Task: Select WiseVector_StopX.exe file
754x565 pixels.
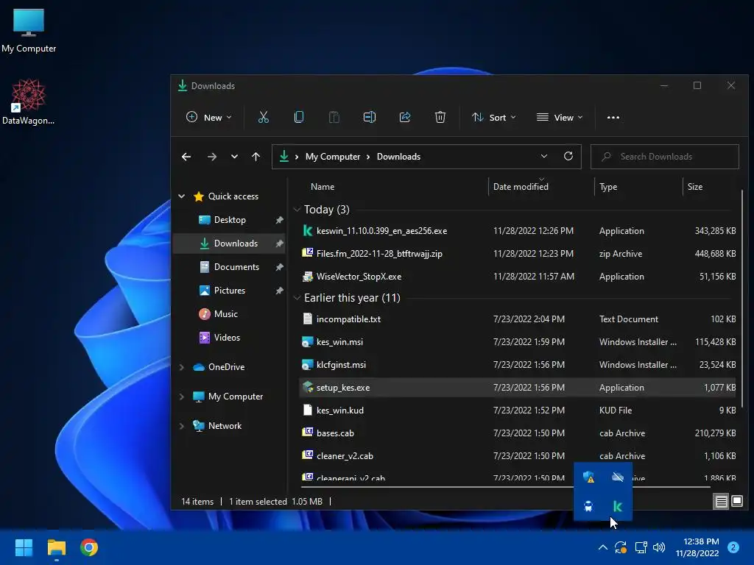Action: click(x=518, y=277)
